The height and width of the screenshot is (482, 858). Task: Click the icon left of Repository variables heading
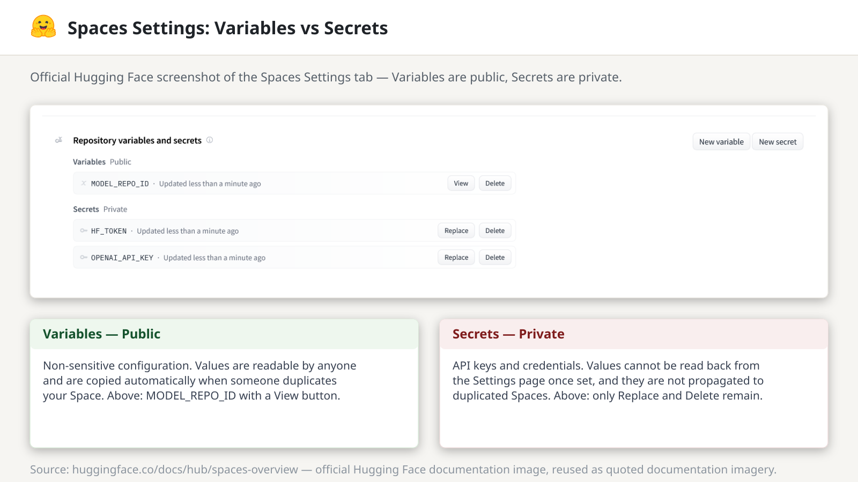click(x=59, y=140)
